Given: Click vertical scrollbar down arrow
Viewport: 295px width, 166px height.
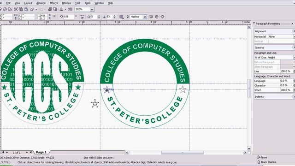Looking at the screenshot, I should 249,148.
